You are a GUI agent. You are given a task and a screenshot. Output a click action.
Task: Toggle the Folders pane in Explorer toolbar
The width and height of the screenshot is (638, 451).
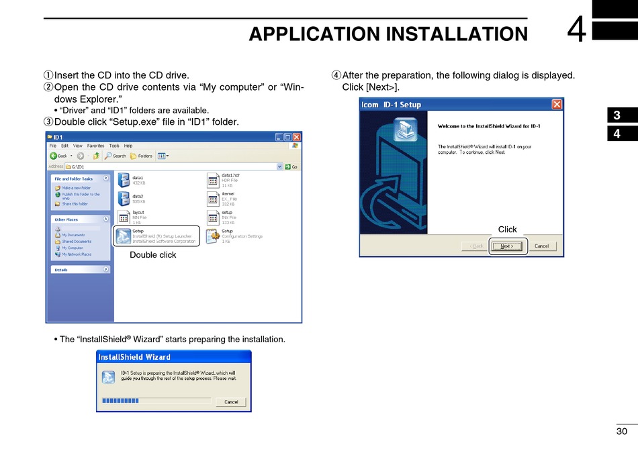pyautogui.click(x=141, y=156)
